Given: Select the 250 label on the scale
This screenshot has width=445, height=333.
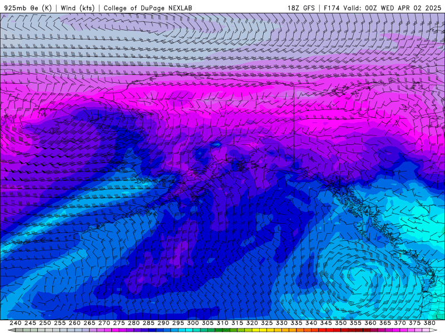Looking at the screenshot, I should pos(45,323).
